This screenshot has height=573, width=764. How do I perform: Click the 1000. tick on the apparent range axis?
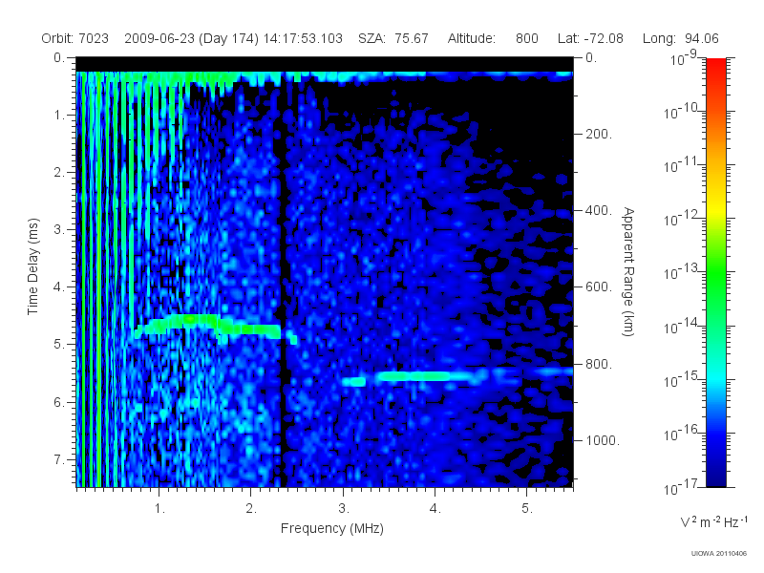(x=603, y=440)
